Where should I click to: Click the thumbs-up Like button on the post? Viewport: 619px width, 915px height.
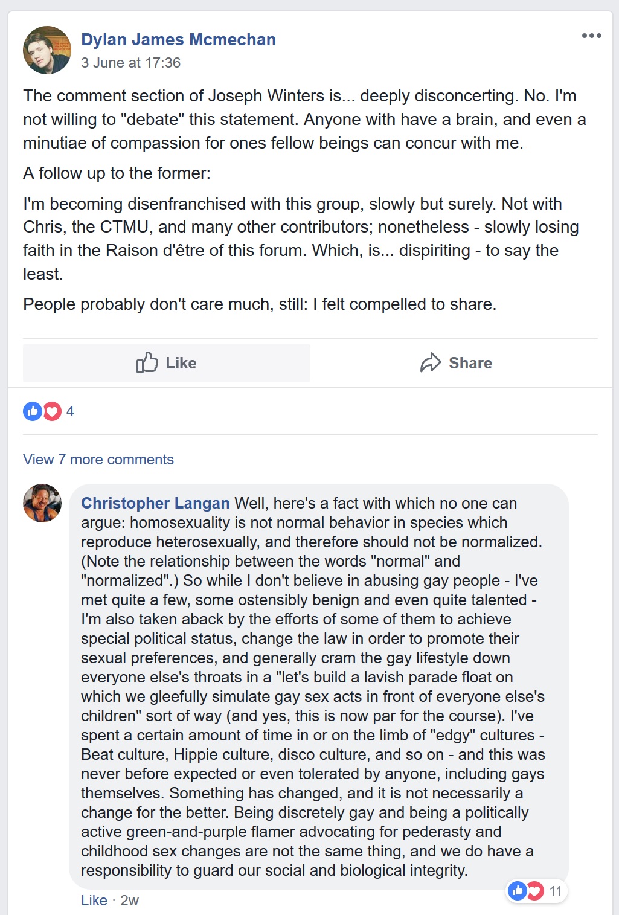click(x=167, y=363)
